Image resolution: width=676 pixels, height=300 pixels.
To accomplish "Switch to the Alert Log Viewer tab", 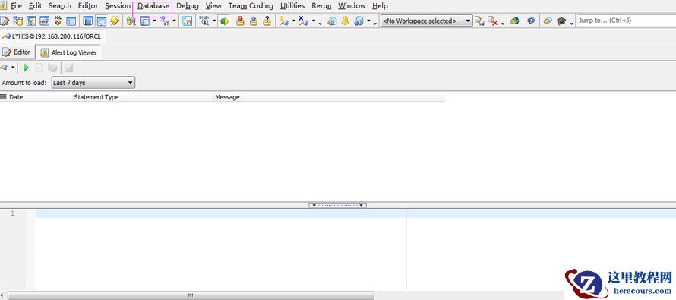I will (68, 52).
